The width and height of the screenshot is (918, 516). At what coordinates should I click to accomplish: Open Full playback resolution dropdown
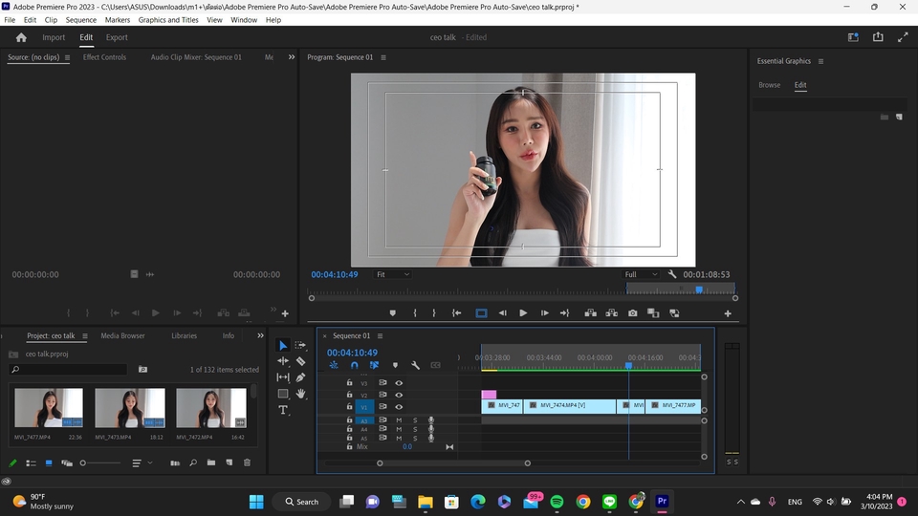coord(641,274)
